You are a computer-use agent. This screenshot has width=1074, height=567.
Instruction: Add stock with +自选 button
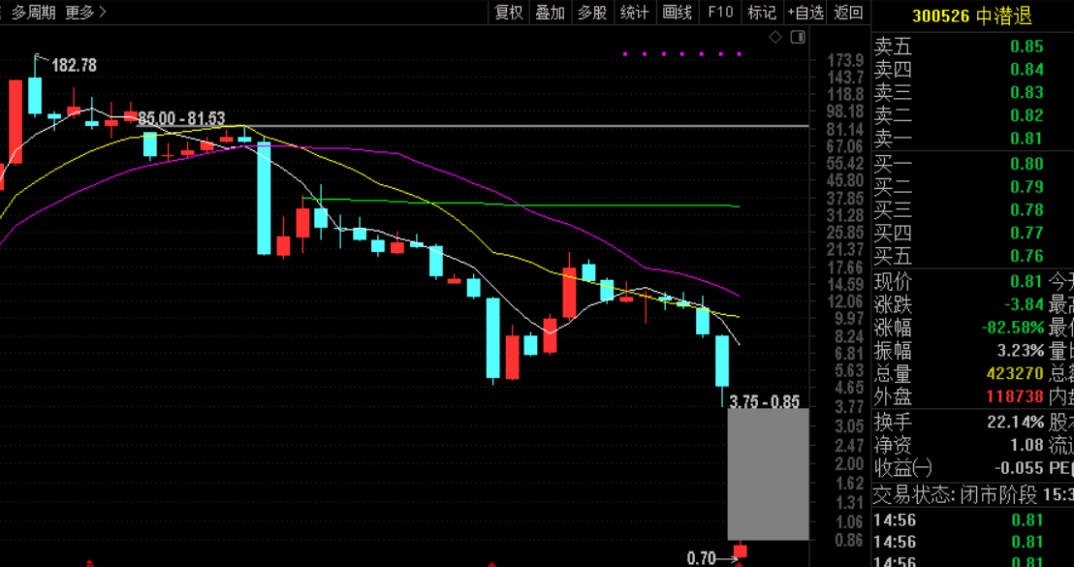[x=806, y=12]
